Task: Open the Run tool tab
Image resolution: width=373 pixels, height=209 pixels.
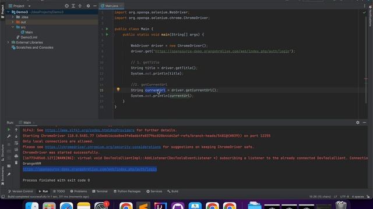Action: (43, 191)
